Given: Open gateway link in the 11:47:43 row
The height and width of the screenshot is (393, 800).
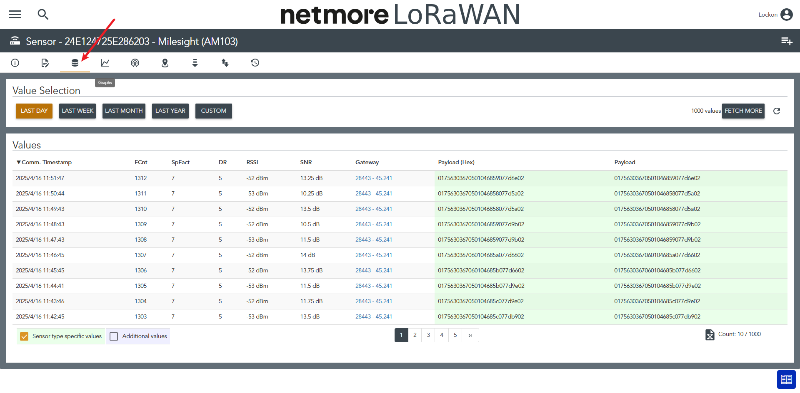Looking at the screenshot, I should [x=374, y=240].
